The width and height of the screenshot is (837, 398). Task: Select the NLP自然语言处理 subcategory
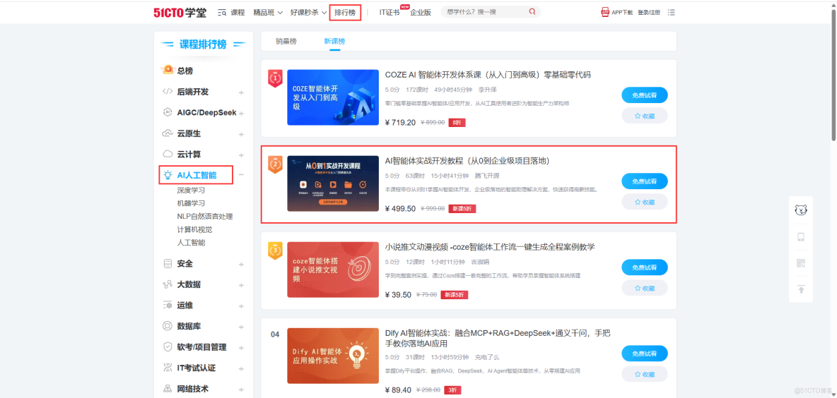click(x=205, y=217)
